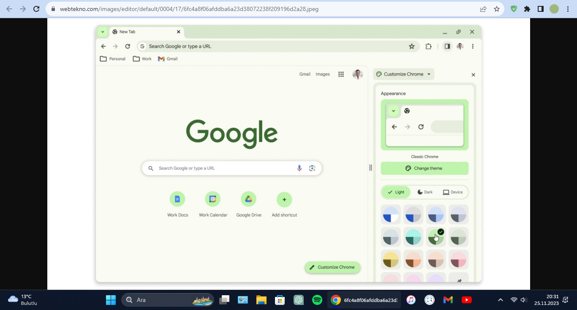Screen dimensions: 577x310
Task: Click the checkmarked green color swatch
Action: [436, 237]
